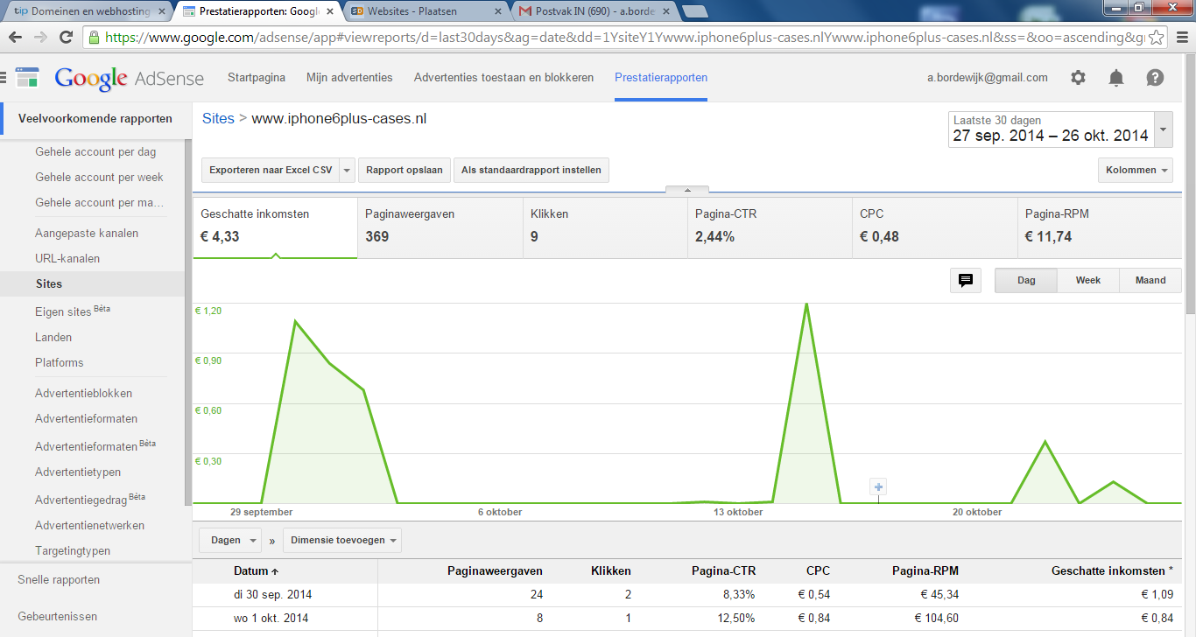
Task: Open a new browser tab
Action: 695,11
